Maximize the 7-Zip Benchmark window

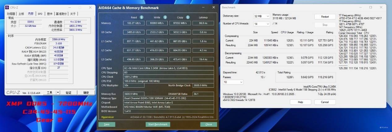[371, 7]
